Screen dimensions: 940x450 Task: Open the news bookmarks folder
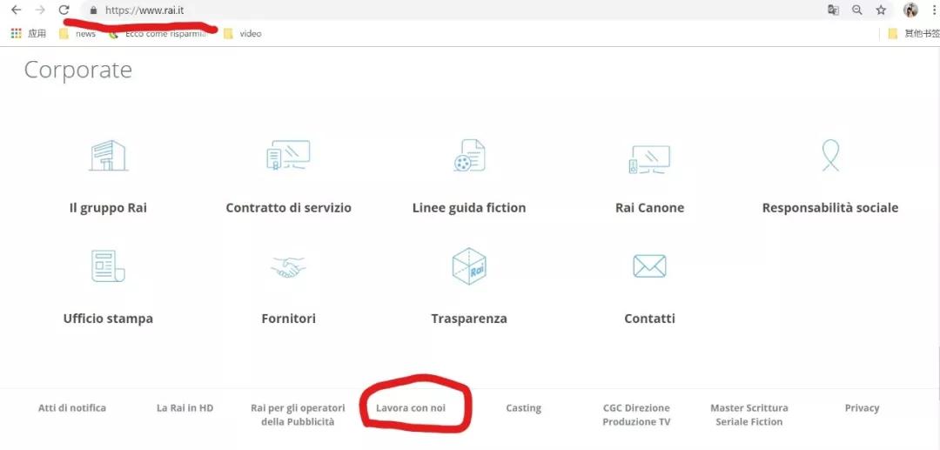click(x=77, y=34)
